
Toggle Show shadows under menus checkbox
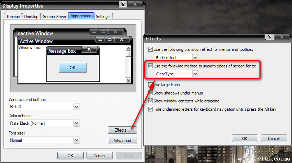150,93
